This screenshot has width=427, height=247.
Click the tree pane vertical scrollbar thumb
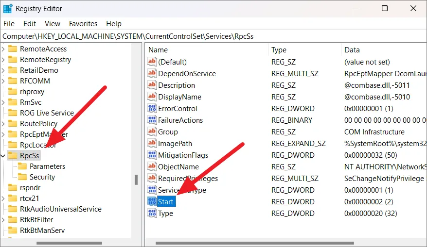pos(136,180)
